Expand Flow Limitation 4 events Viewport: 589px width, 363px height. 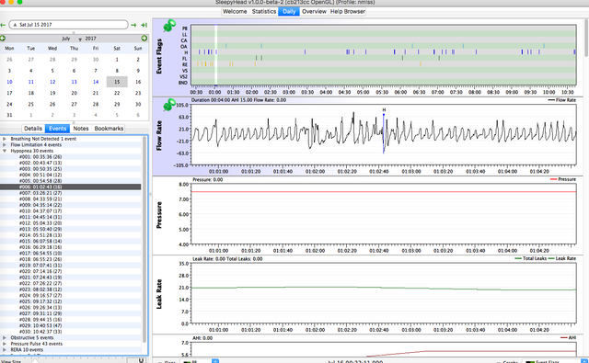coord(5,145)
